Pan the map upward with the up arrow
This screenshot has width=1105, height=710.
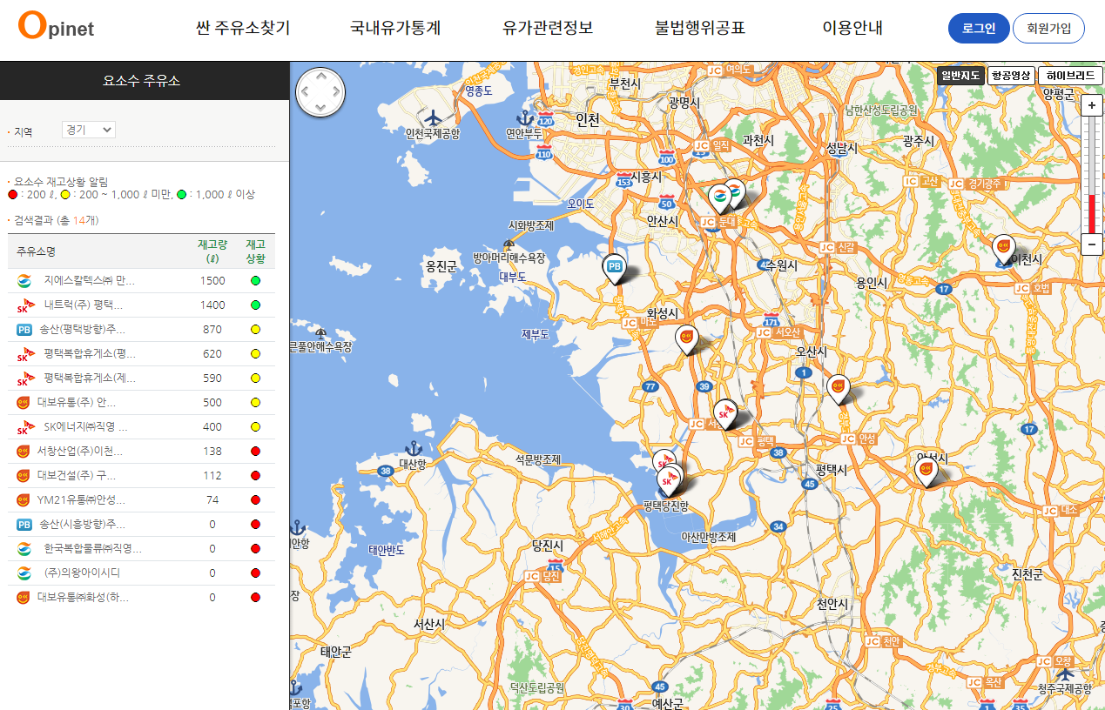(320, 76)
